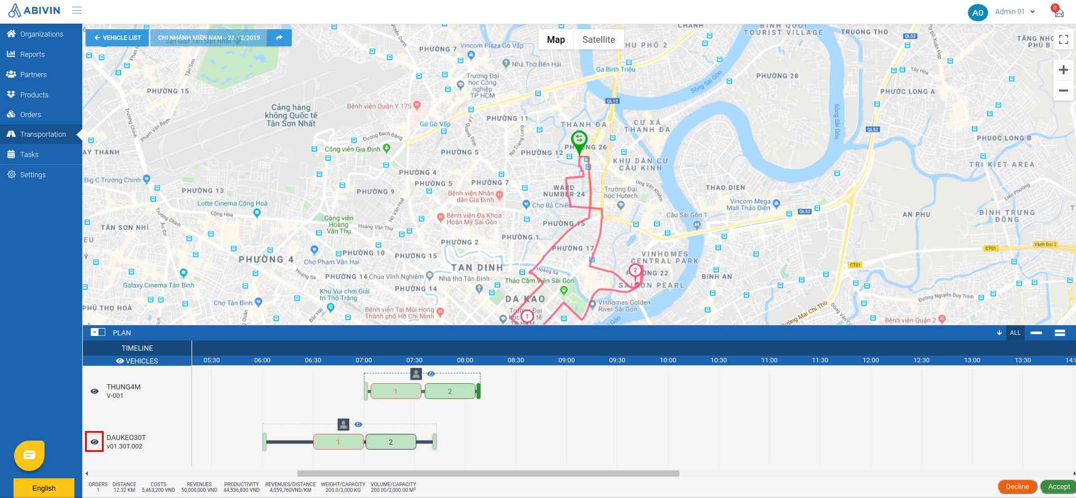Select stop 2 block of THUNG4M

450,391
